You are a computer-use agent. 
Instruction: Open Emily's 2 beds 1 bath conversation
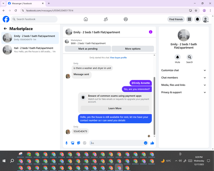30,38
